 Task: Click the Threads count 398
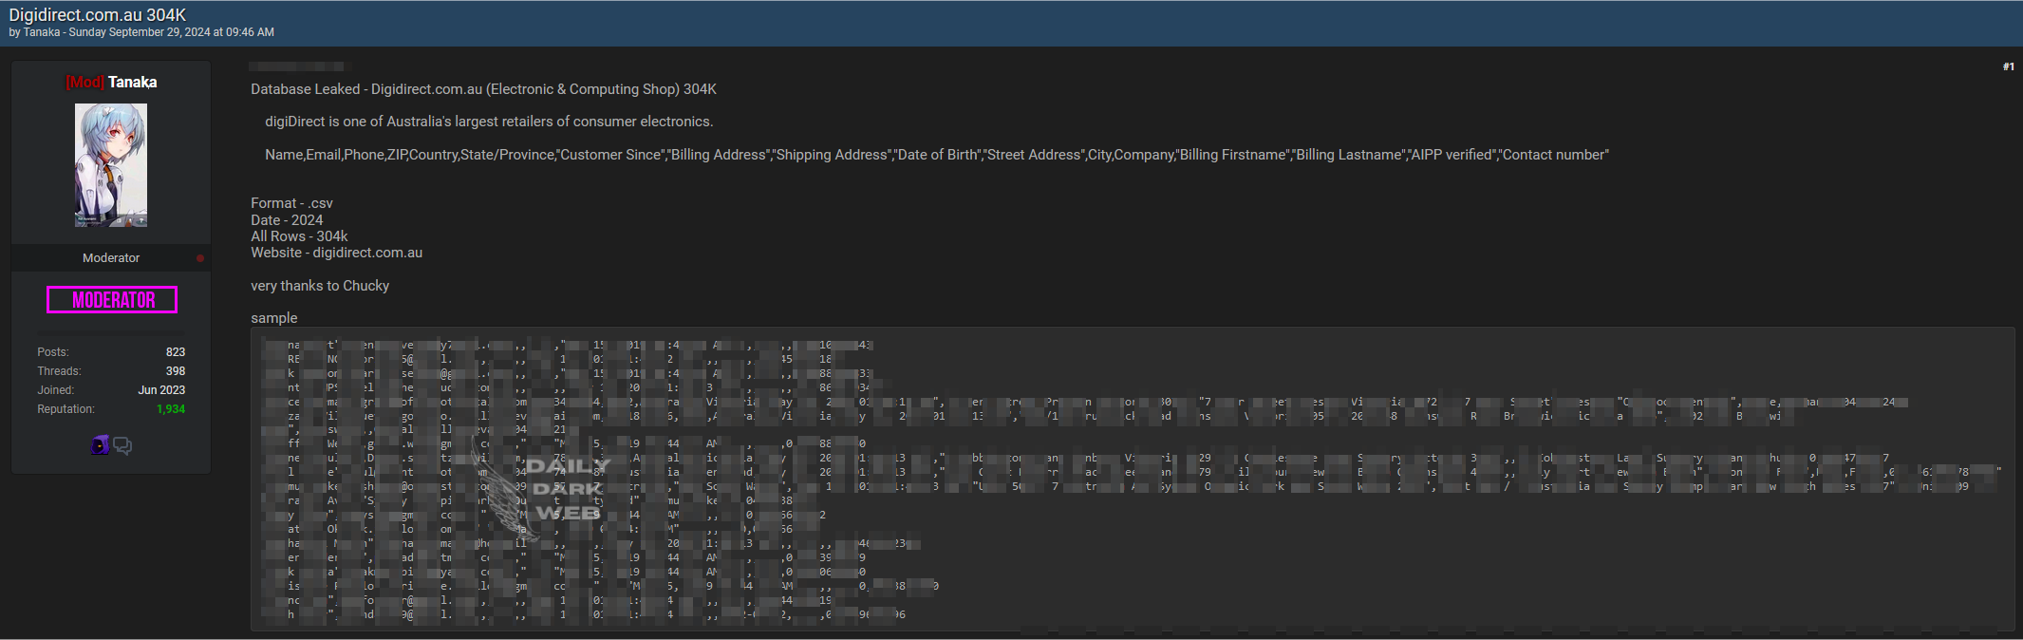click(176, 371)
